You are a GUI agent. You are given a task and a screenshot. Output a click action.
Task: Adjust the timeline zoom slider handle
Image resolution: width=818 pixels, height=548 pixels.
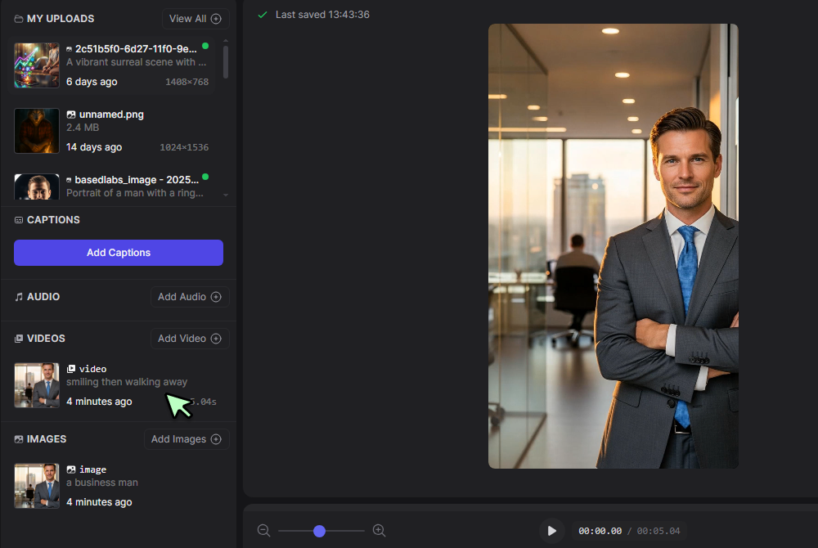tap(320, 531)
